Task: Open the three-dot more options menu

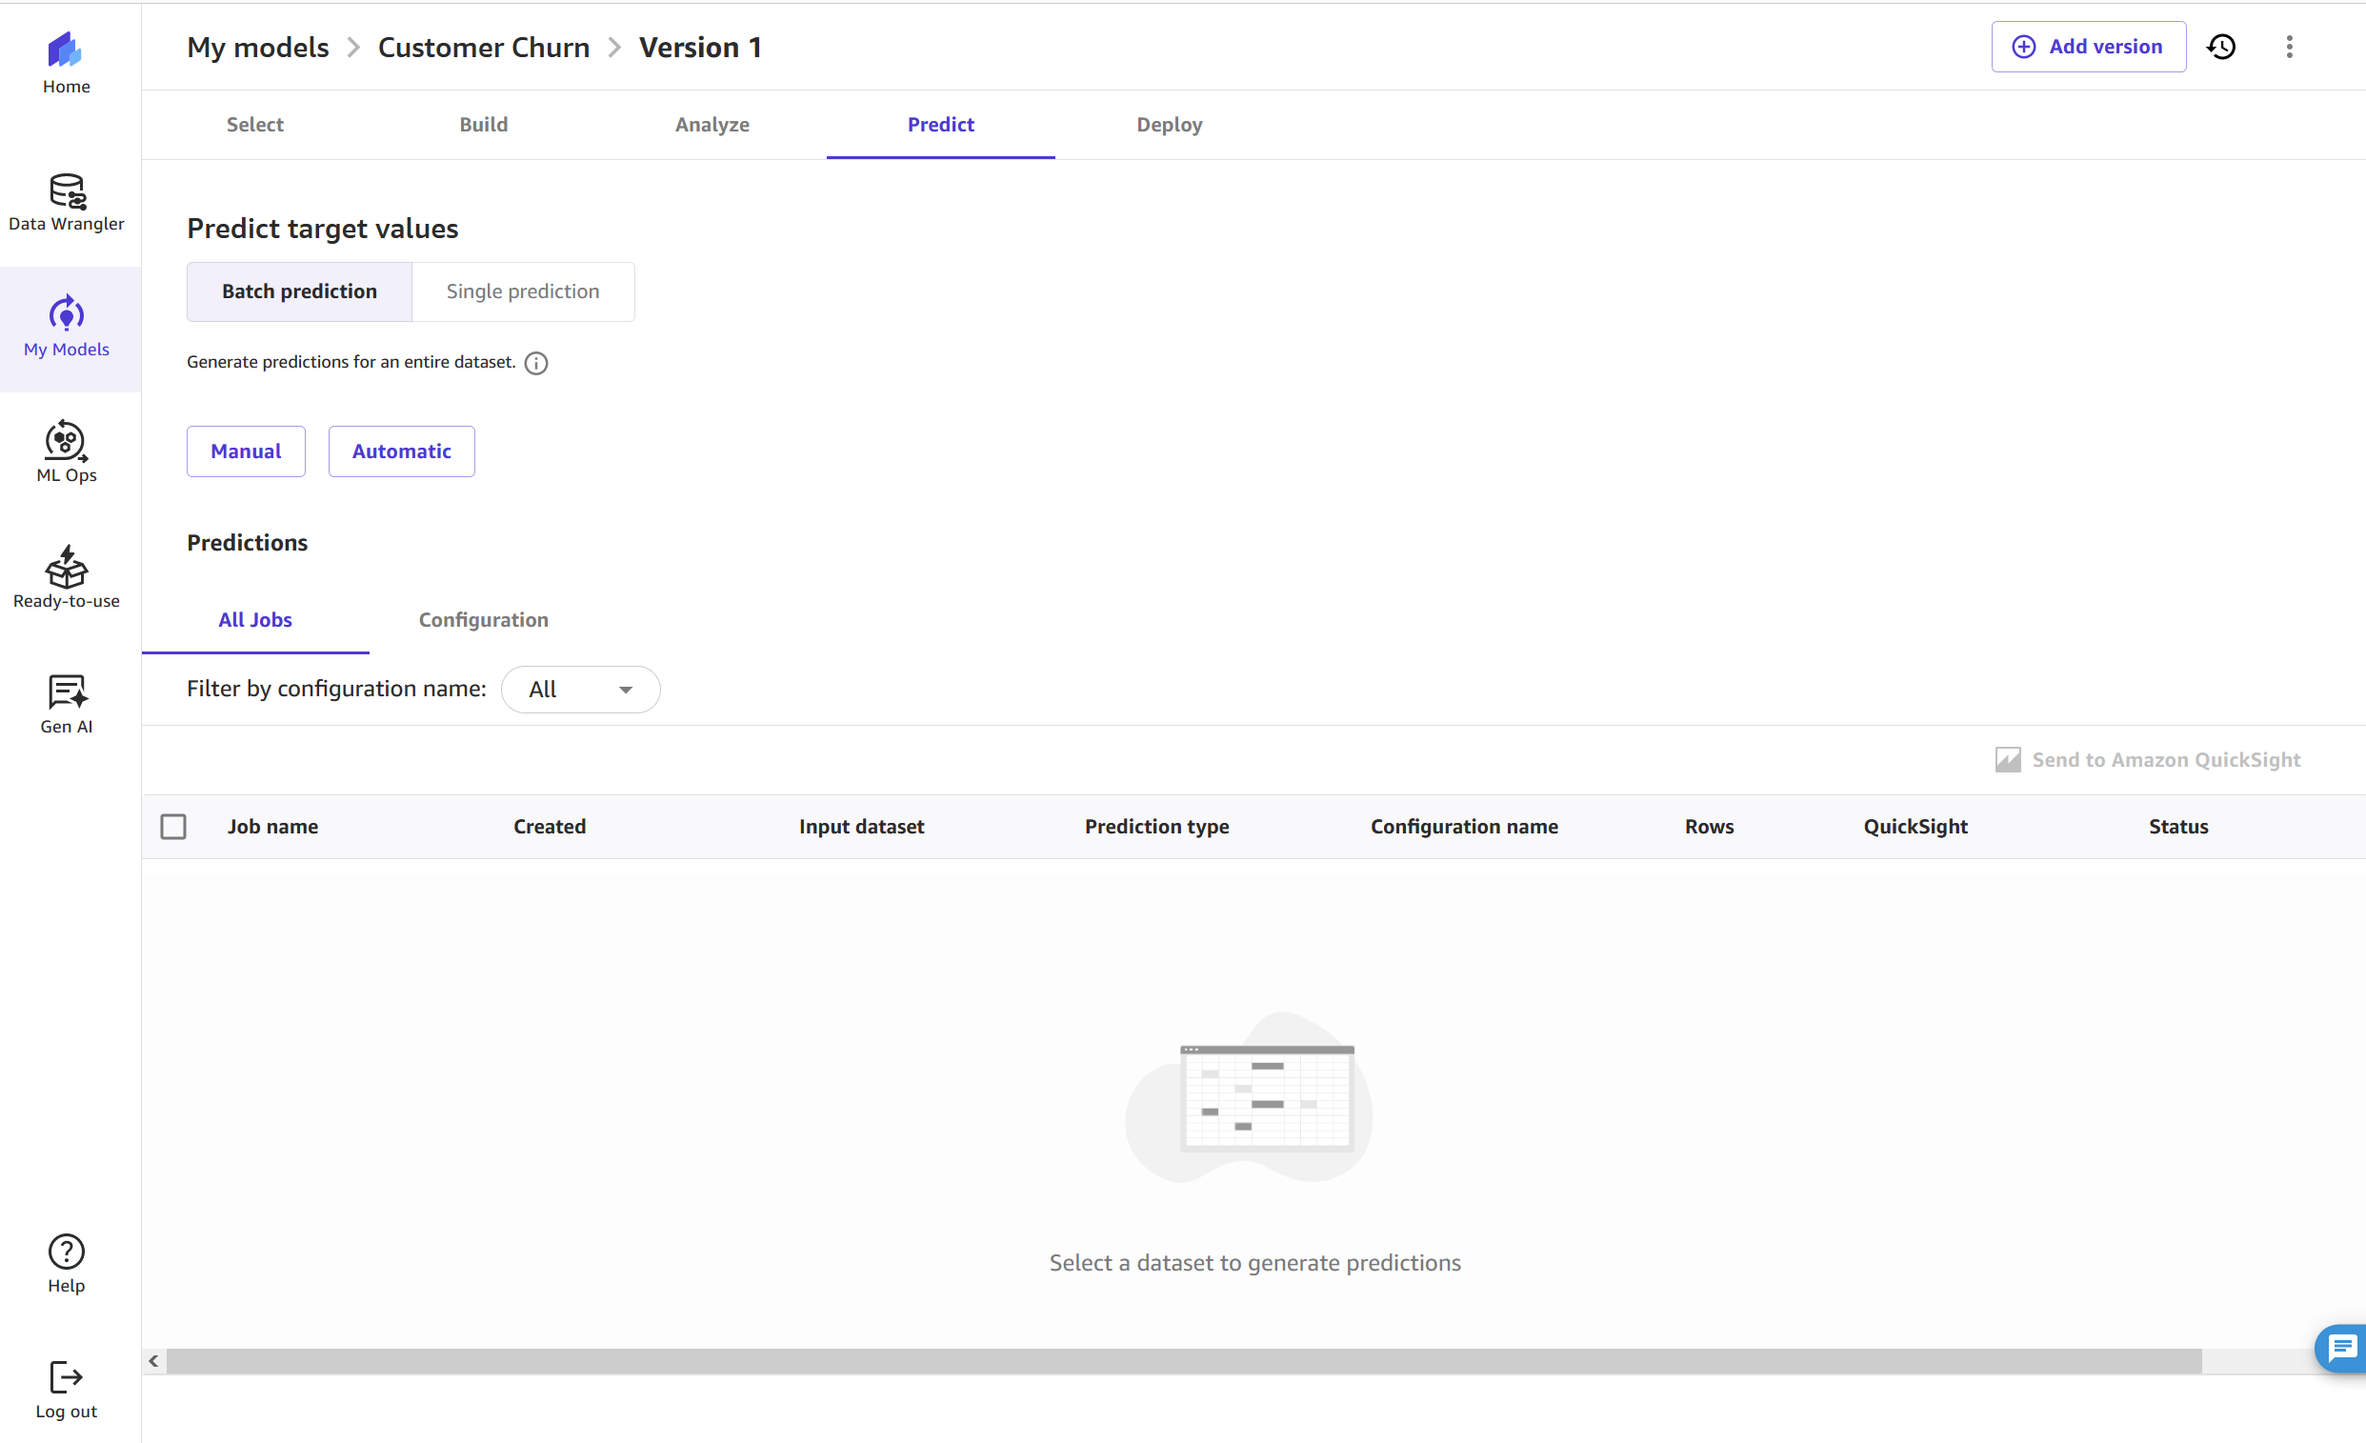Action: [x=2289, y=47]
